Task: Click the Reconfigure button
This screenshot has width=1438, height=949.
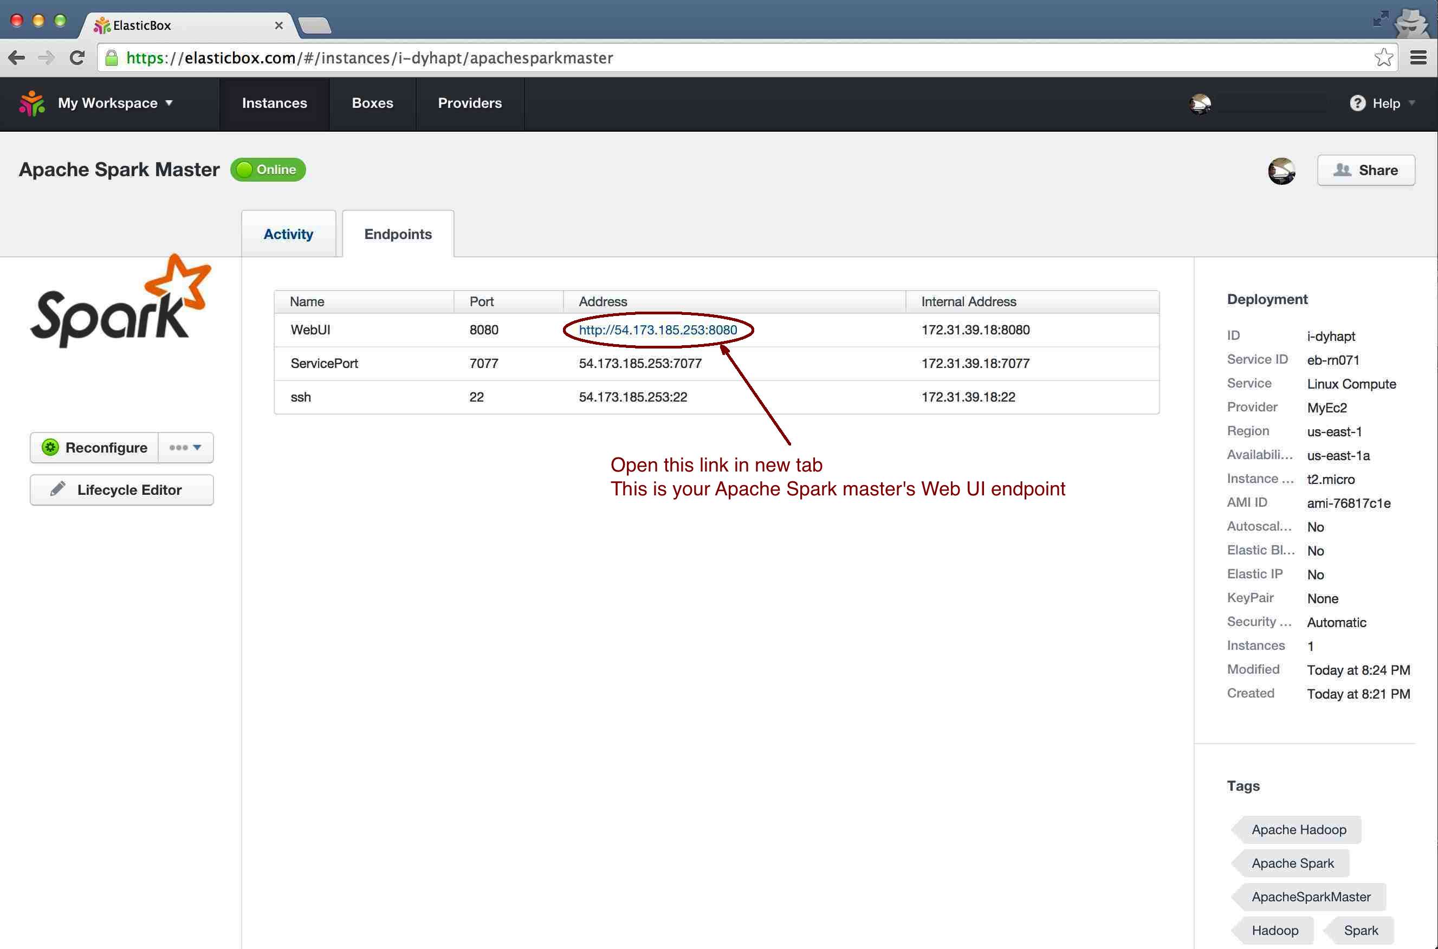Action: click(x=94, y=447)
